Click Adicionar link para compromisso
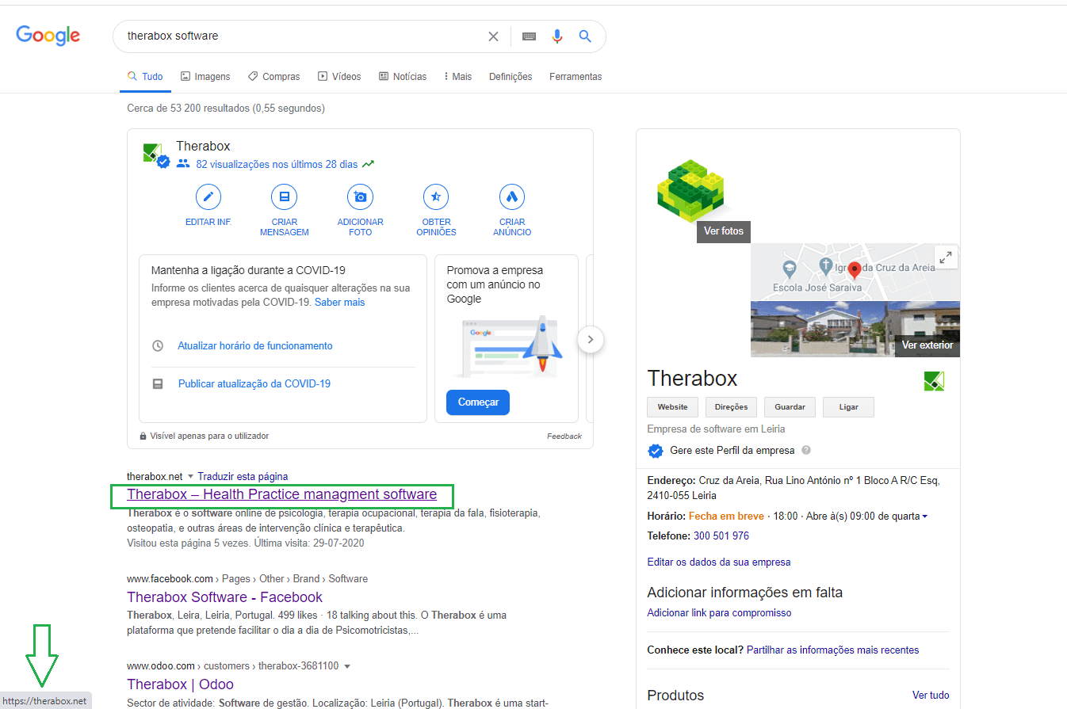This screenshot has width=1067, height=709. coord(719,613)
